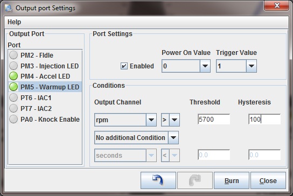293x196 pixels.
Task: Click the Burn button
Action: tap(232, 180)
